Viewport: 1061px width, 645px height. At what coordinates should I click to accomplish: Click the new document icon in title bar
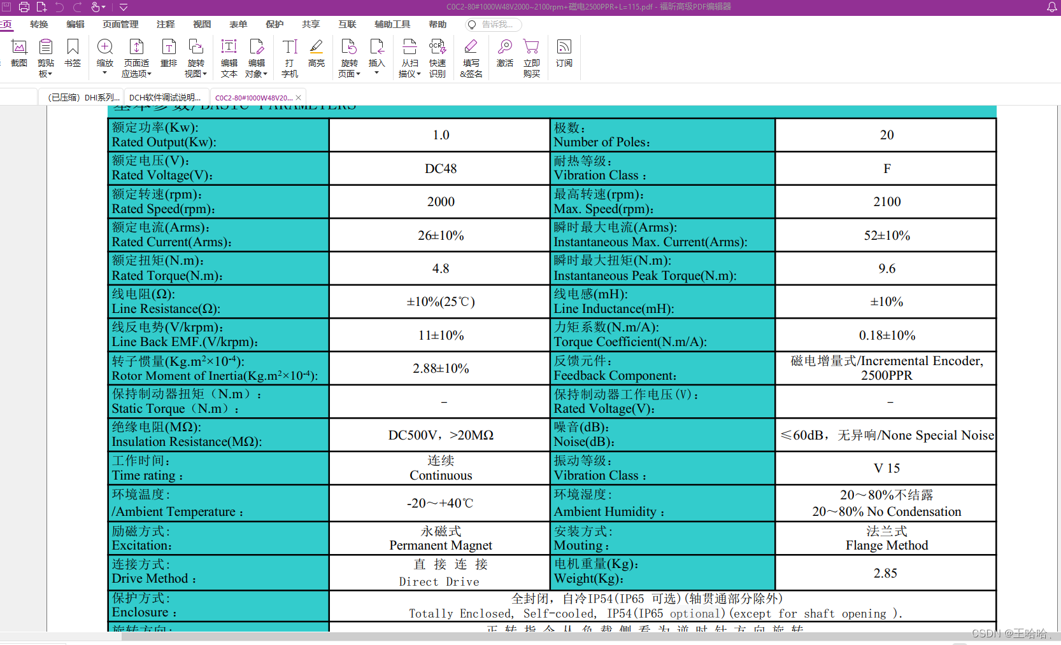[x=41, y=7]
